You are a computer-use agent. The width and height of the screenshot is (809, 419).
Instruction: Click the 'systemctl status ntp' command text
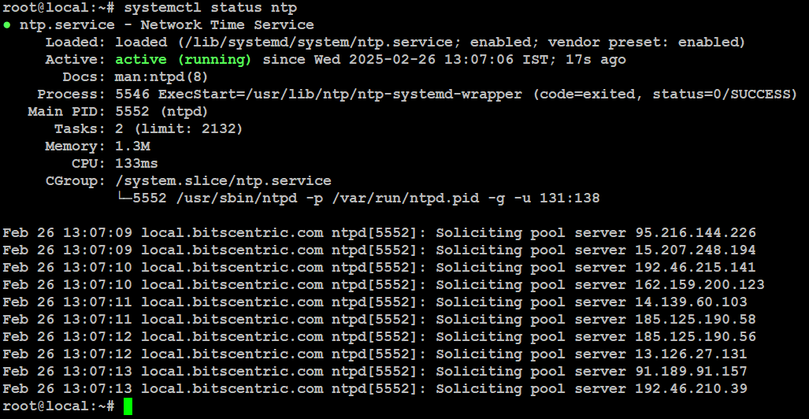(210, 8)
